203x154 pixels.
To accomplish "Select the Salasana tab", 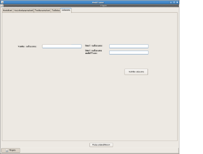I will click(66, 10).
